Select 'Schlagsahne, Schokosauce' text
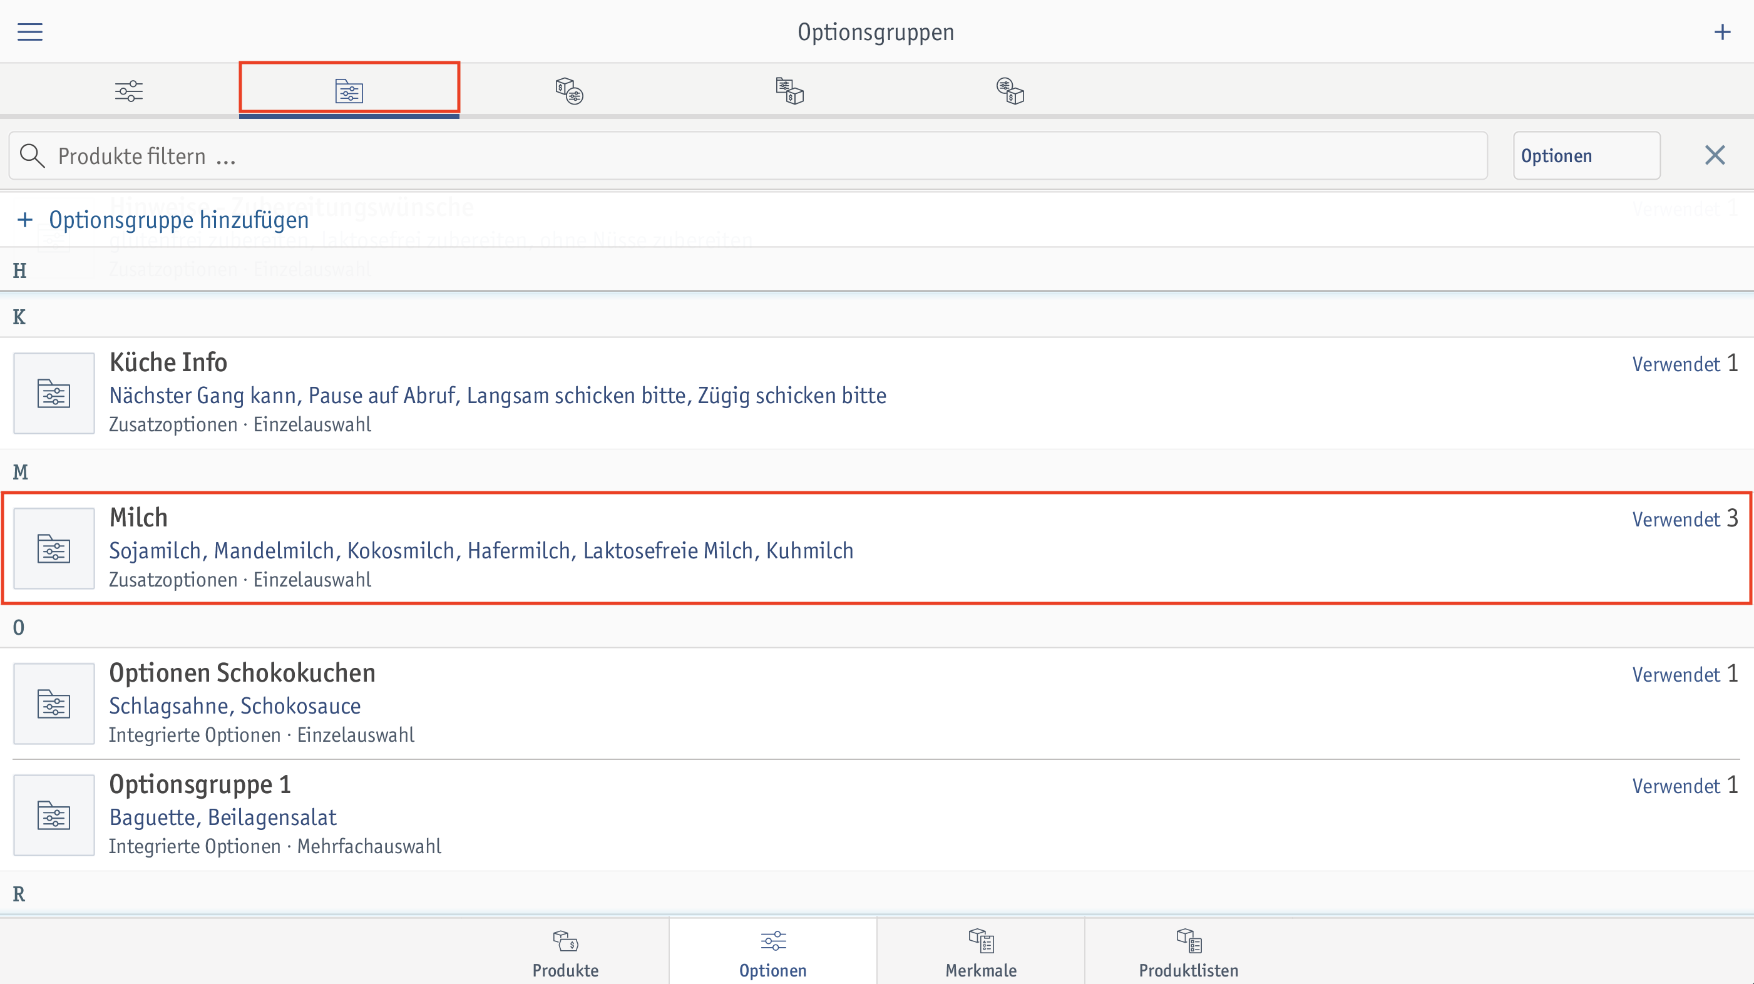The width and height of the screenshot is (1754, 984). pyautogui.click(x=235, y=706)
